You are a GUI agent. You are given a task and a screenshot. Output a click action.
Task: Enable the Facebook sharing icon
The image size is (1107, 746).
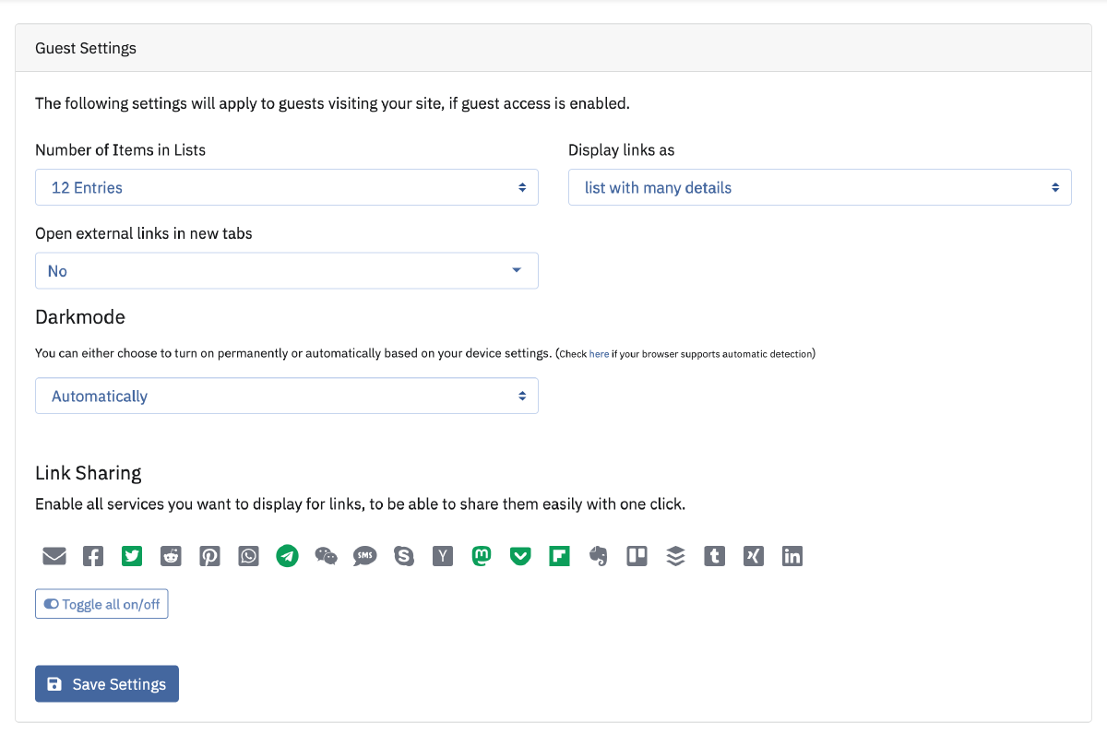(92, 556)
